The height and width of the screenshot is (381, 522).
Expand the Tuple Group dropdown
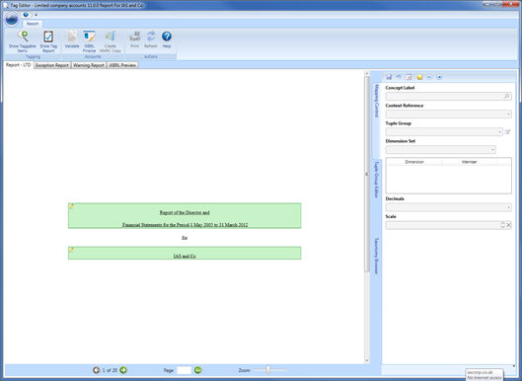tap(499, 132)
